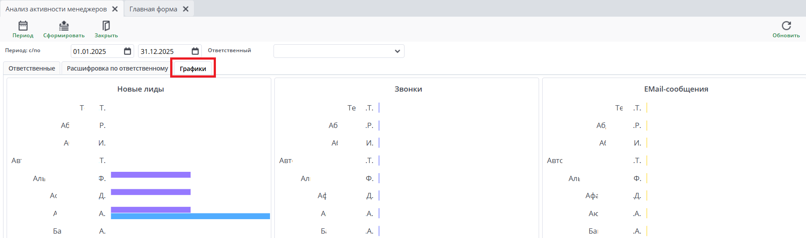Select the Анализ активности менеджеров tab

[x=56, y=9]
